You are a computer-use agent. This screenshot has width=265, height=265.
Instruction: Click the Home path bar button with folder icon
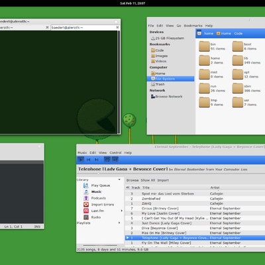(223, 33)
